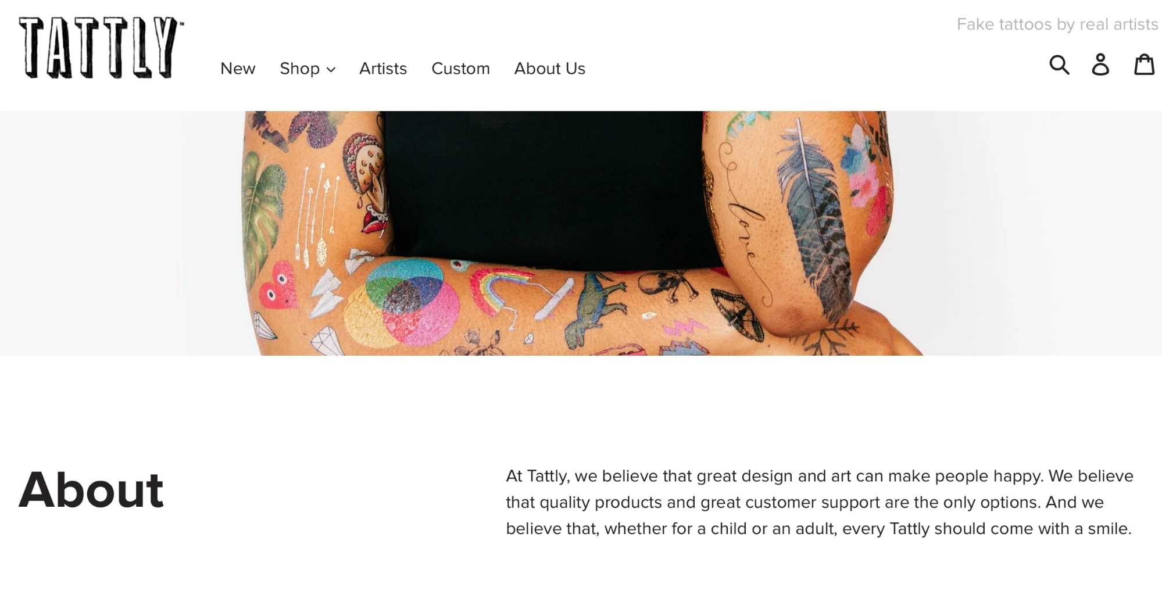Click the overlapping color circles tattoo

click(x=402, y=303)
